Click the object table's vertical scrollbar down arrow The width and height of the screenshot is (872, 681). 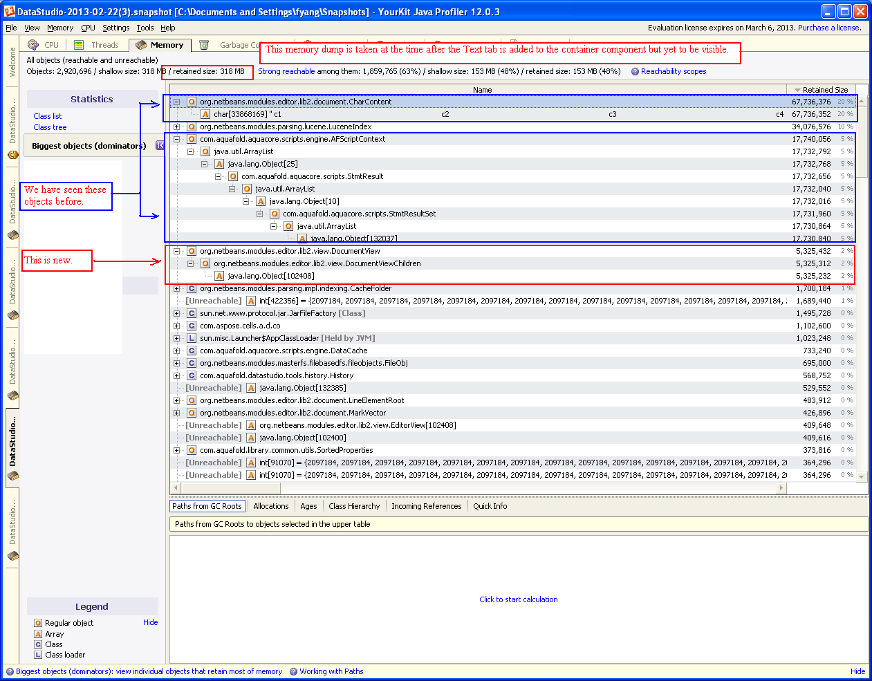point(862,476)
